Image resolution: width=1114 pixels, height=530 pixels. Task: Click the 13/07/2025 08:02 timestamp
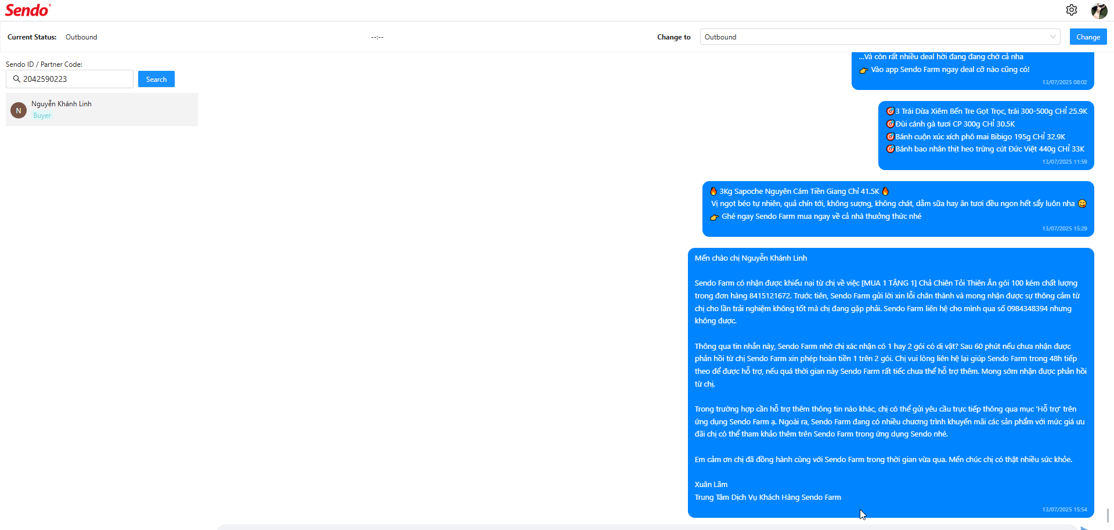click(1065, 82)
